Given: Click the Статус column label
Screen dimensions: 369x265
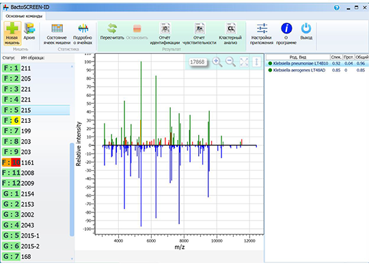Looking at the screenshot, I should point(8,58).
